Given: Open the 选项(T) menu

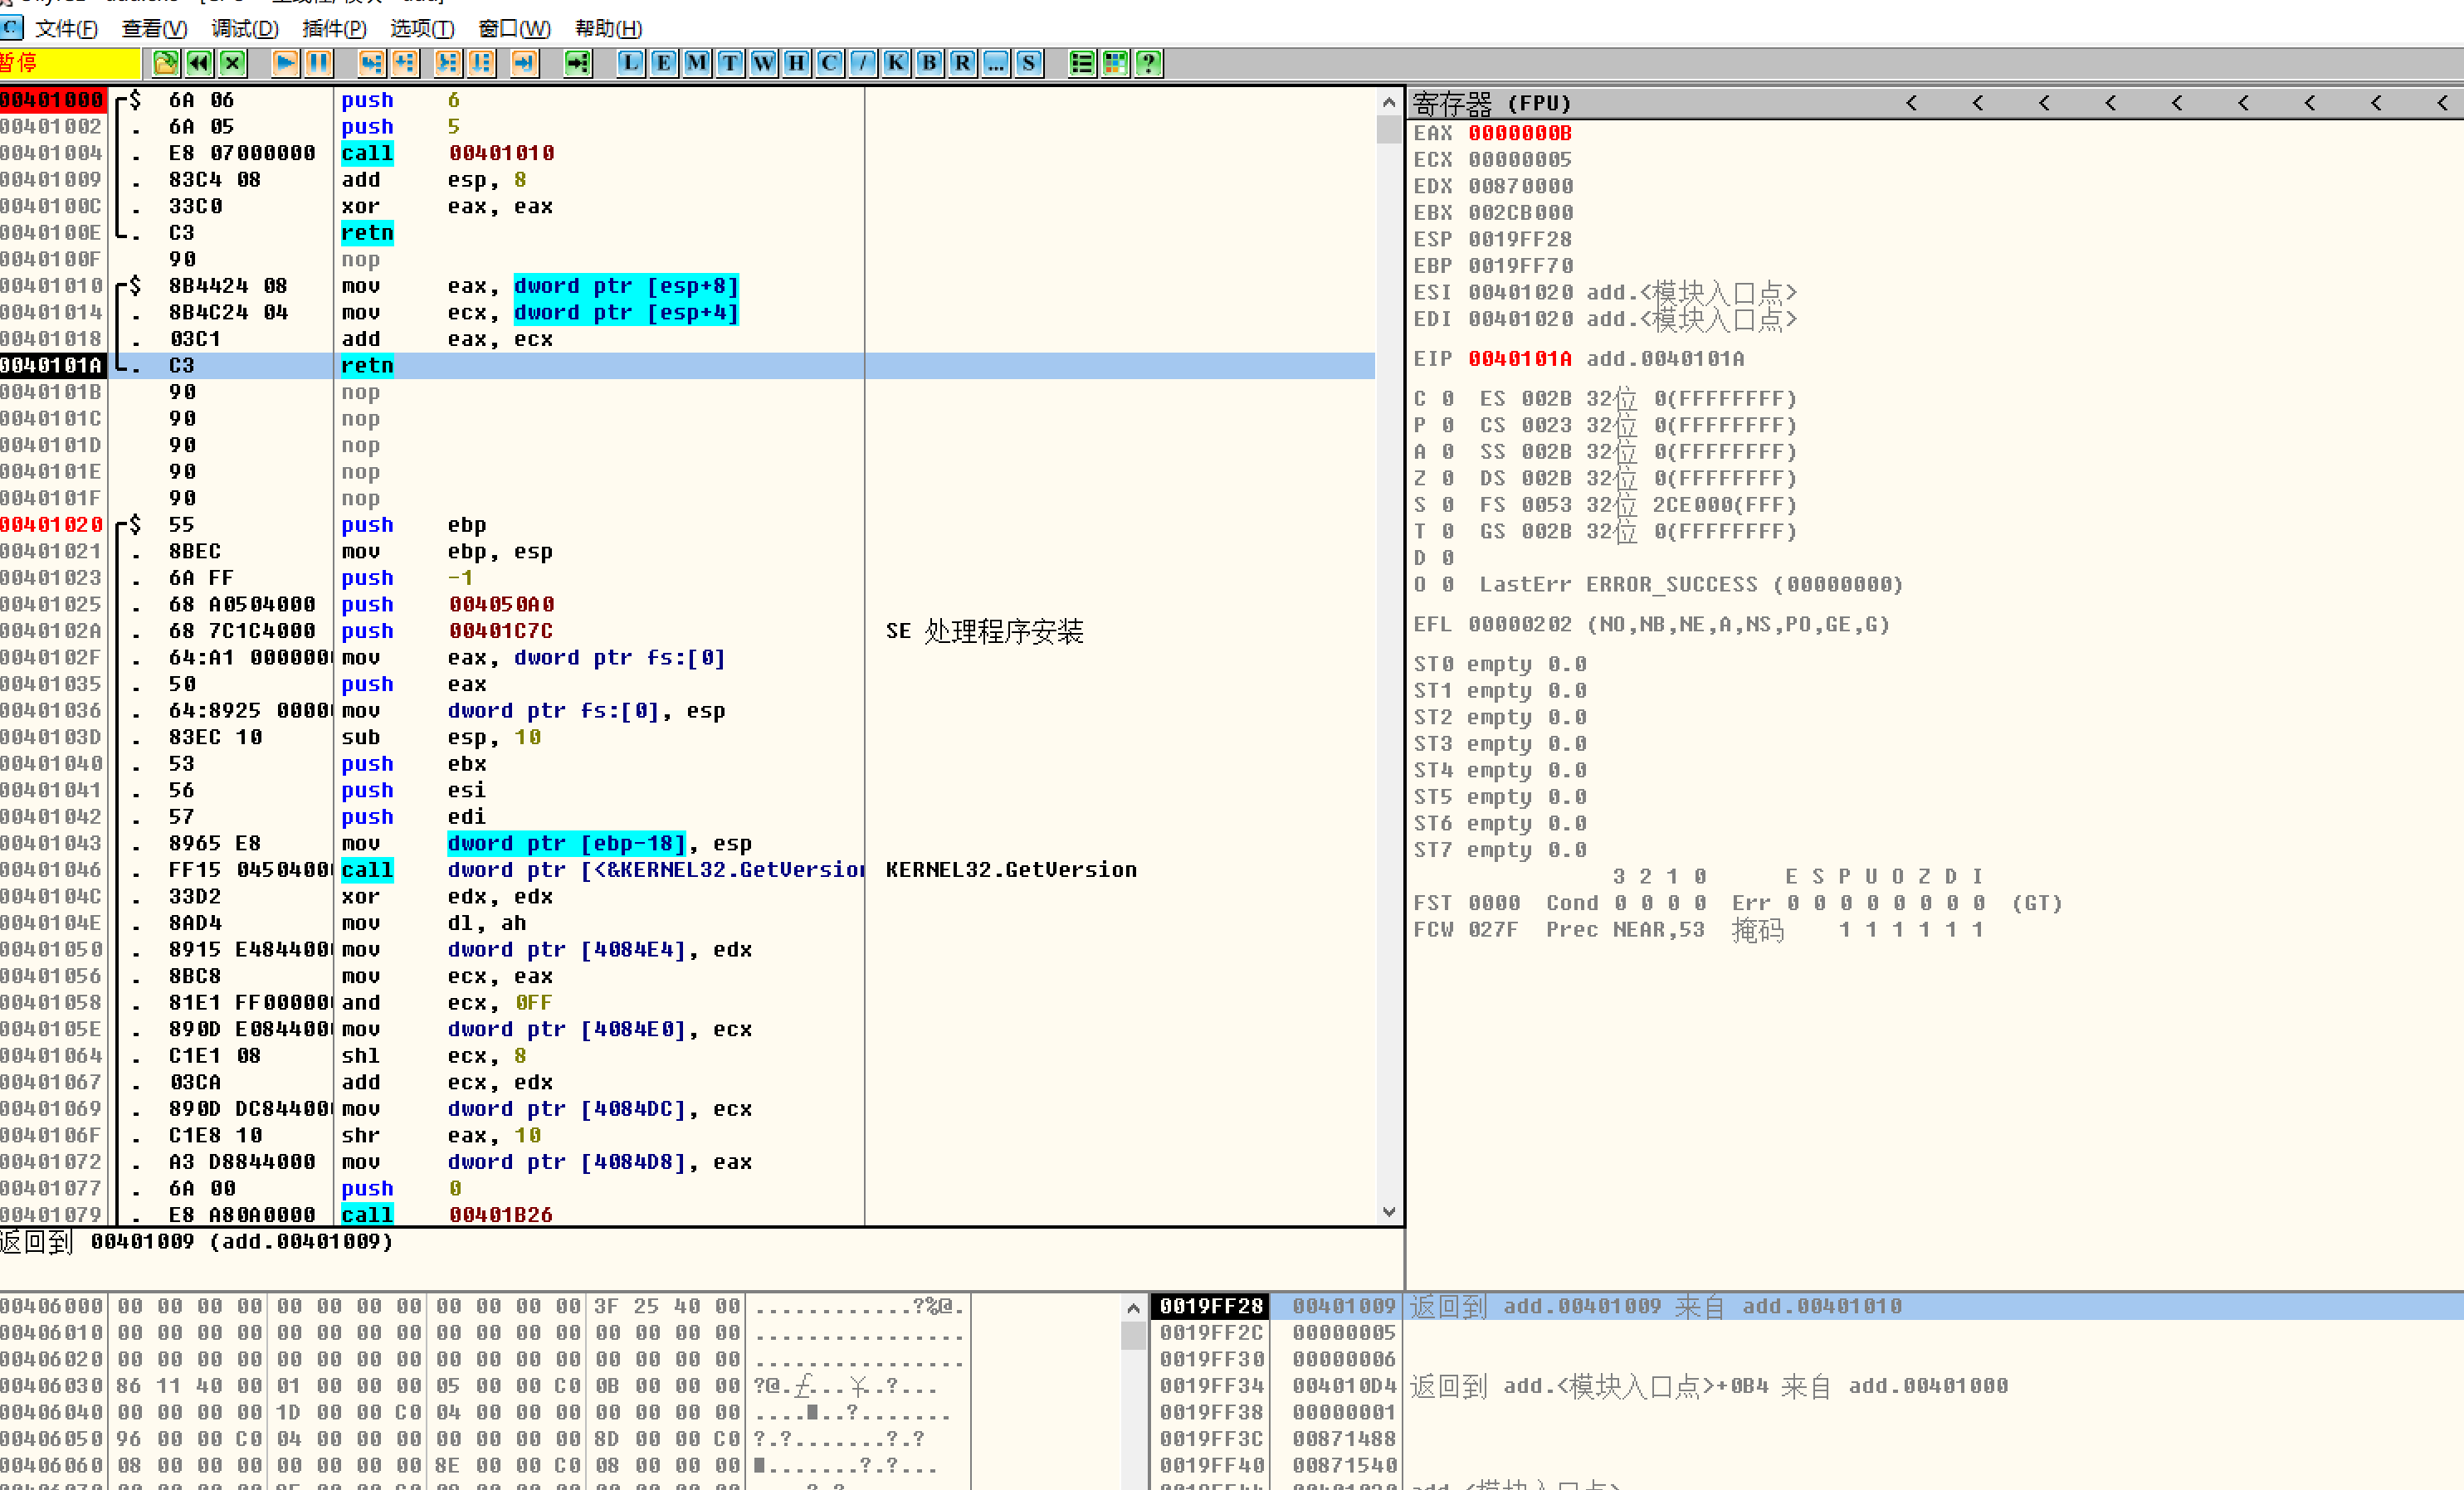Looking at the screenshot, I should click(x=422, y=29).
